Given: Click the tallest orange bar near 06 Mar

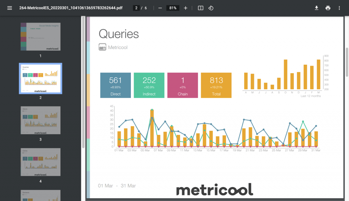Looking at the screenshot, I should (x=152, y=128).
